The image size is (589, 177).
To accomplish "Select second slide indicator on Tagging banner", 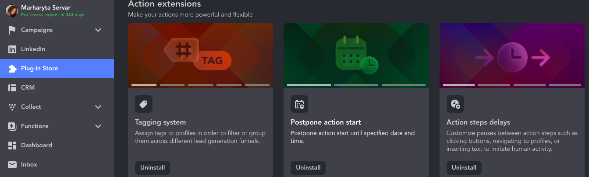I will point(172,85).
